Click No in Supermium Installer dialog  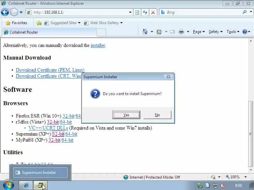[x=157, y=115]
